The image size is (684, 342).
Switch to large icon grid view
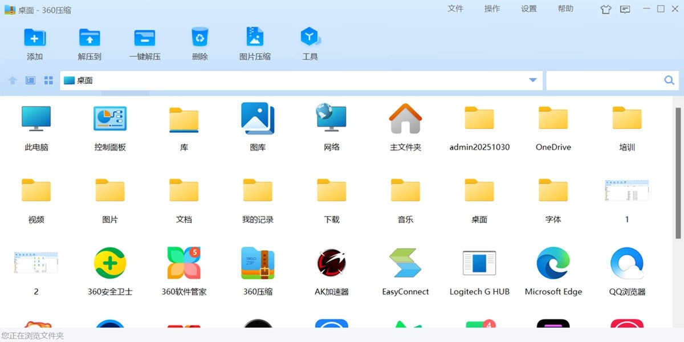[48, 80]
